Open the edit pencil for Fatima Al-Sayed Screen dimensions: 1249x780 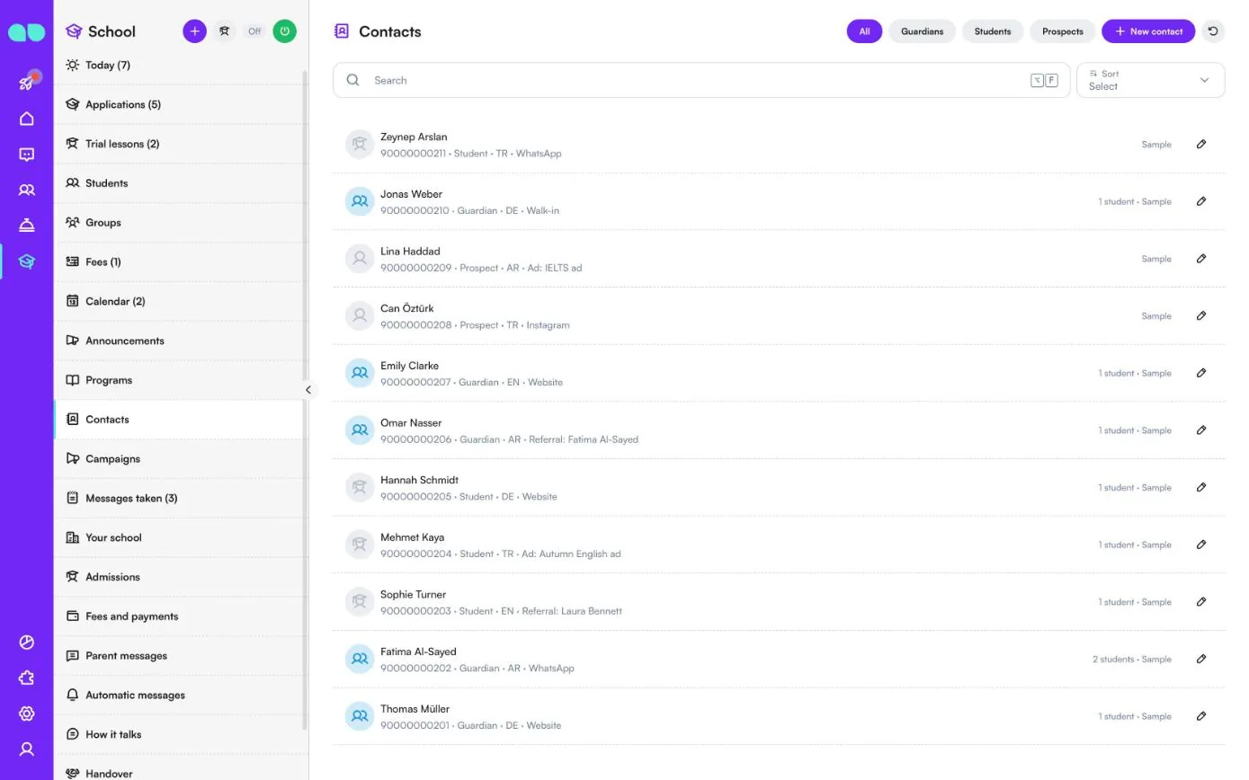pyautogui.click(x=1201, y=659)
